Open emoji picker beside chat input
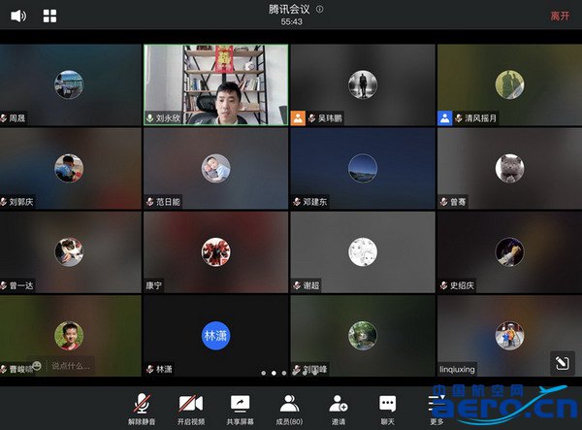Screen dimensions: 582x430 point(37,366)
